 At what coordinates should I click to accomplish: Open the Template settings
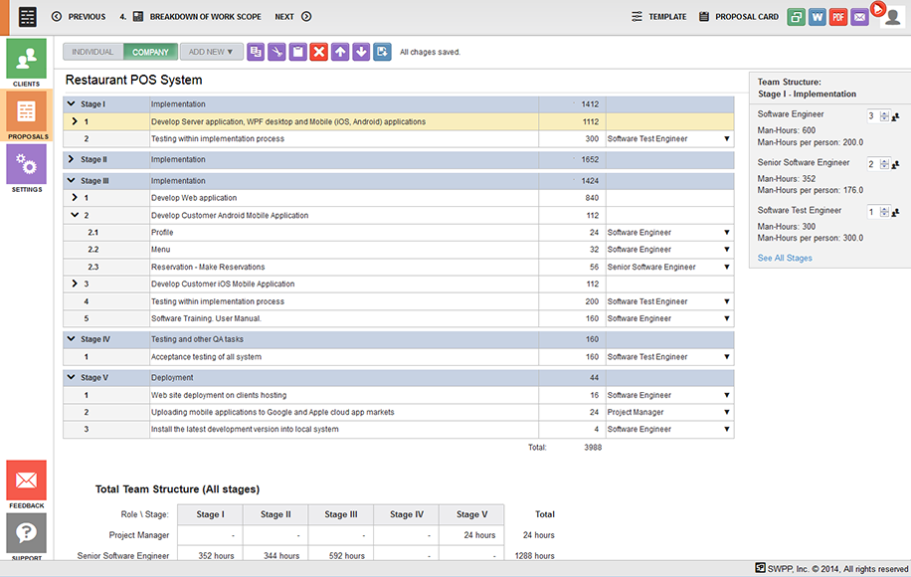658,17
